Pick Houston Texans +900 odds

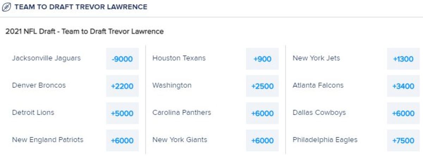[262, 59]
